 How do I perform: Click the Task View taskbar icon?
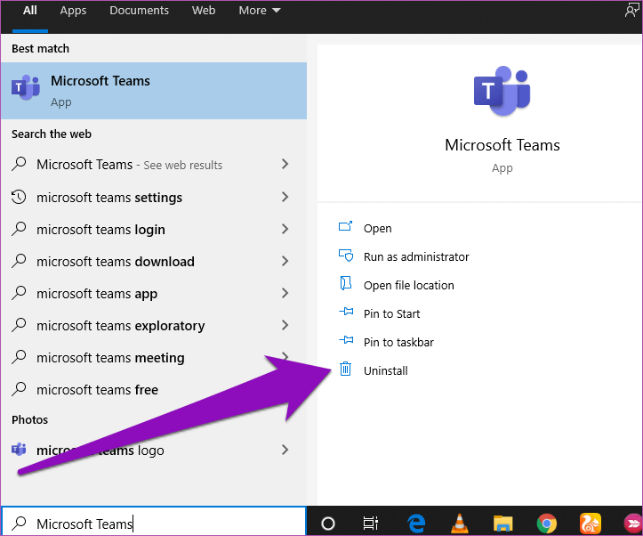(371, 523)
